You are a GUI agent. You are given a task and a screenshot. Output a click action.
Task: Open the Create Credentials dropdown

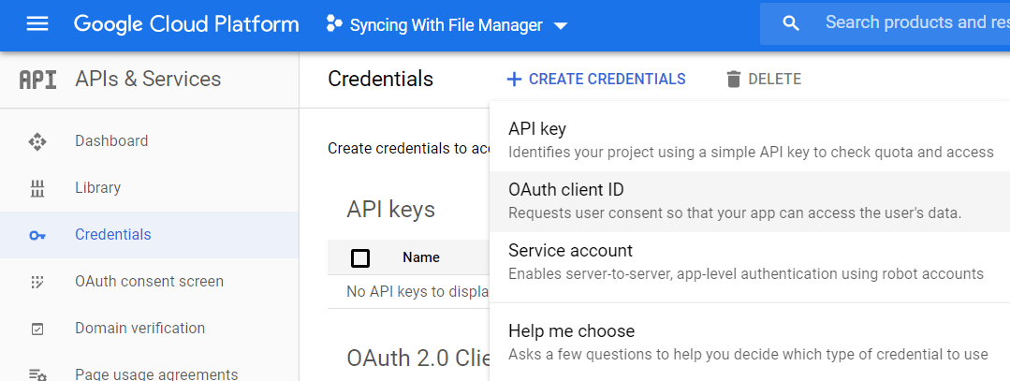click(595, 80)
